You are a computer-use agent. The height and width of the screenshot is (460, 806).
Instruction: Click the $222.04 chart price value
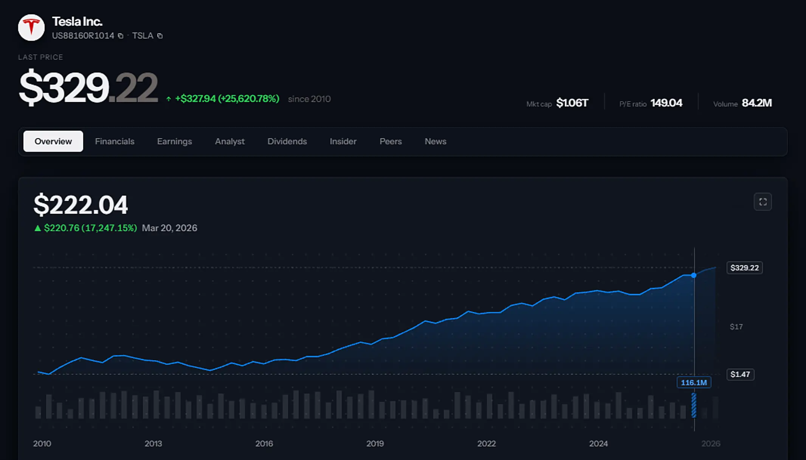pyautogui.click(x=81, y=205)
